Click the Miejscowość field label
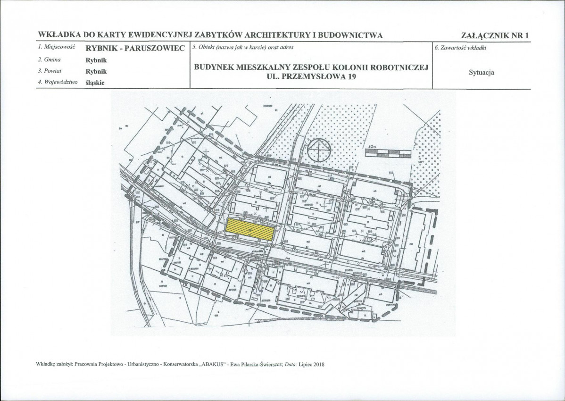565x401 pixels. pyautogui.click(x=56, y=47)
